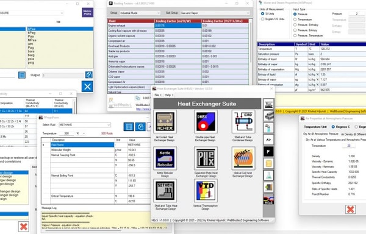Open Sub Group dropdown showing Gas and Vapor
Viewport: 366px width, 234px height.
(215, 13)
